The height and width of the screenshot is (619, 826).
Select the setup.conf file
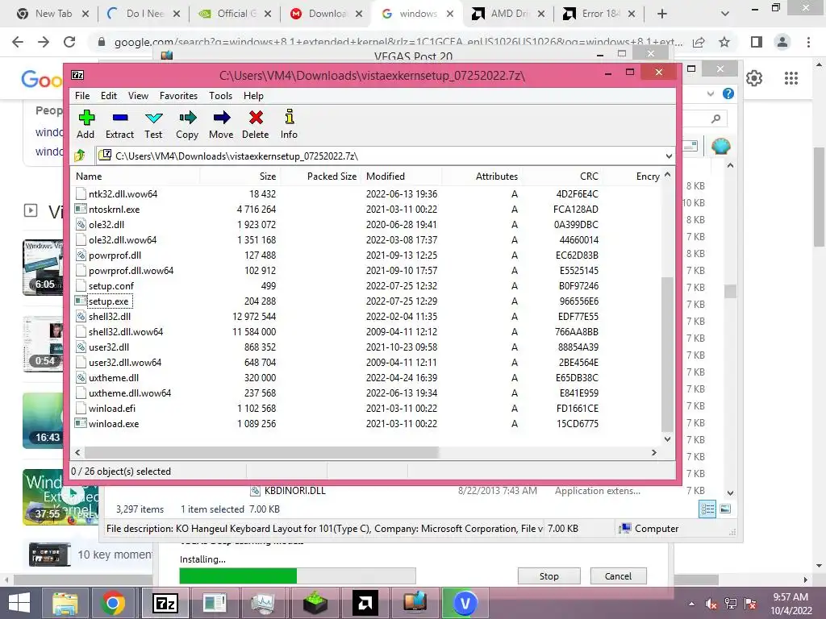[x=111, y=286]
